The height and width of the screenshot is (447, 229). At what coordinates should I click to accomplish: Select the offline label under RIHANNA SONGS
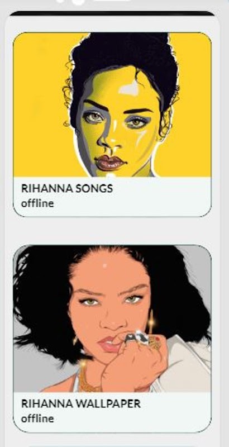[x=37, y=203]
